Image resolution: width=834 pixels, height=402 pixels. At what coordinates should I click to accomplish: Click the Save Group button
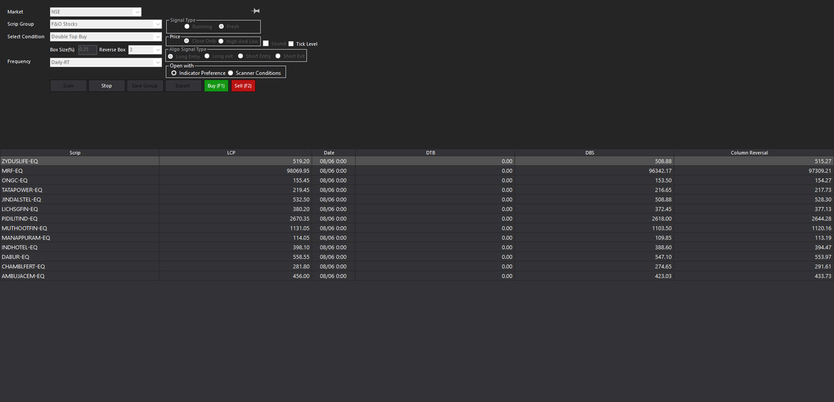click(x=145, y=85)
